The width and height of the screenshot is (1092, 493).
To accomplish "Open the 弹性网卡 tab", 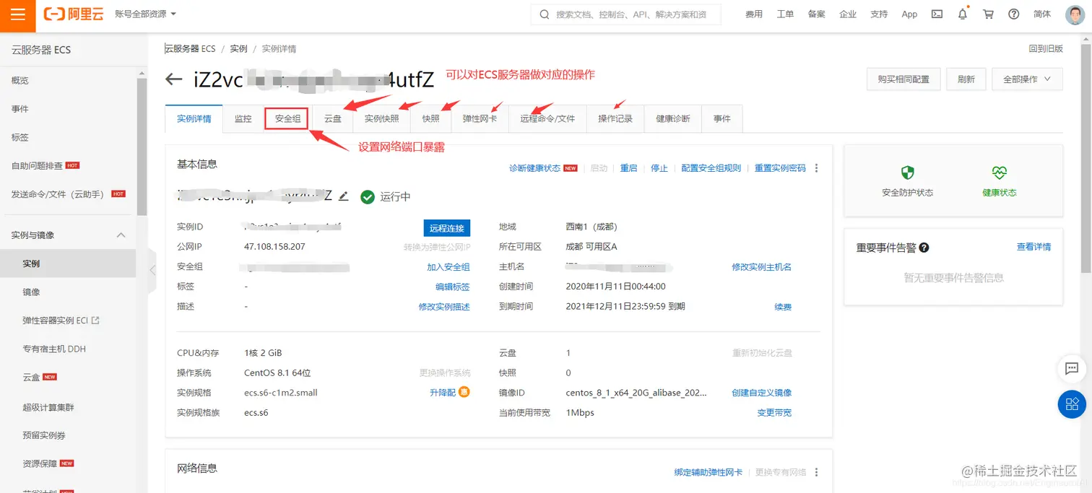I will click(x=480, y=119).
